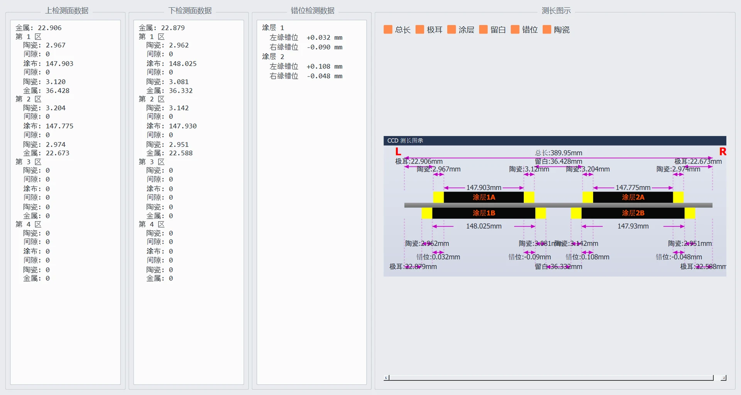Click the orange 陶瓷 legend swatch

coord(547,29)
